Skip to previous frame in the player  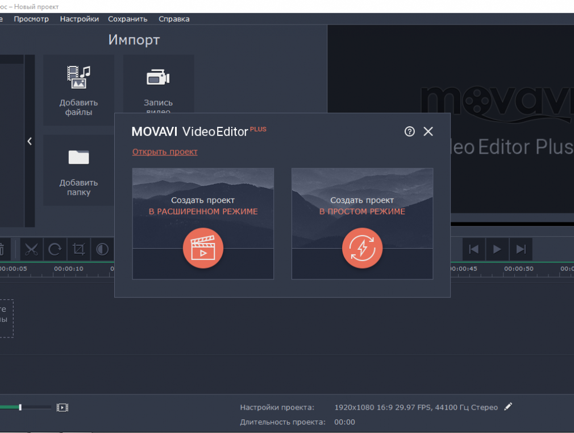[x=474, y=249]
